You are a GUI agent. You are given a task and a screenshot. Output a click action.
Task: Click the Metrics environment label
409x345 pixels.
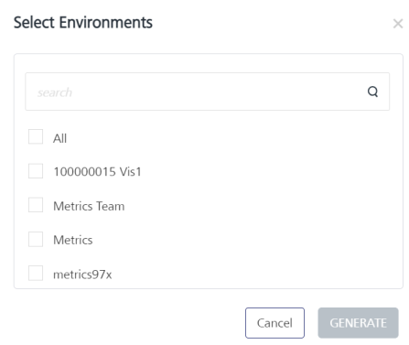(x=73, y=240)
